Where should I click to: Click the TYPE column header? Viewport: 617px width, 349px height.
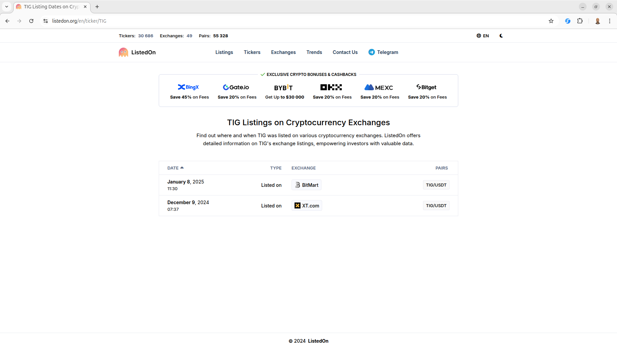(x=276, y=168)
